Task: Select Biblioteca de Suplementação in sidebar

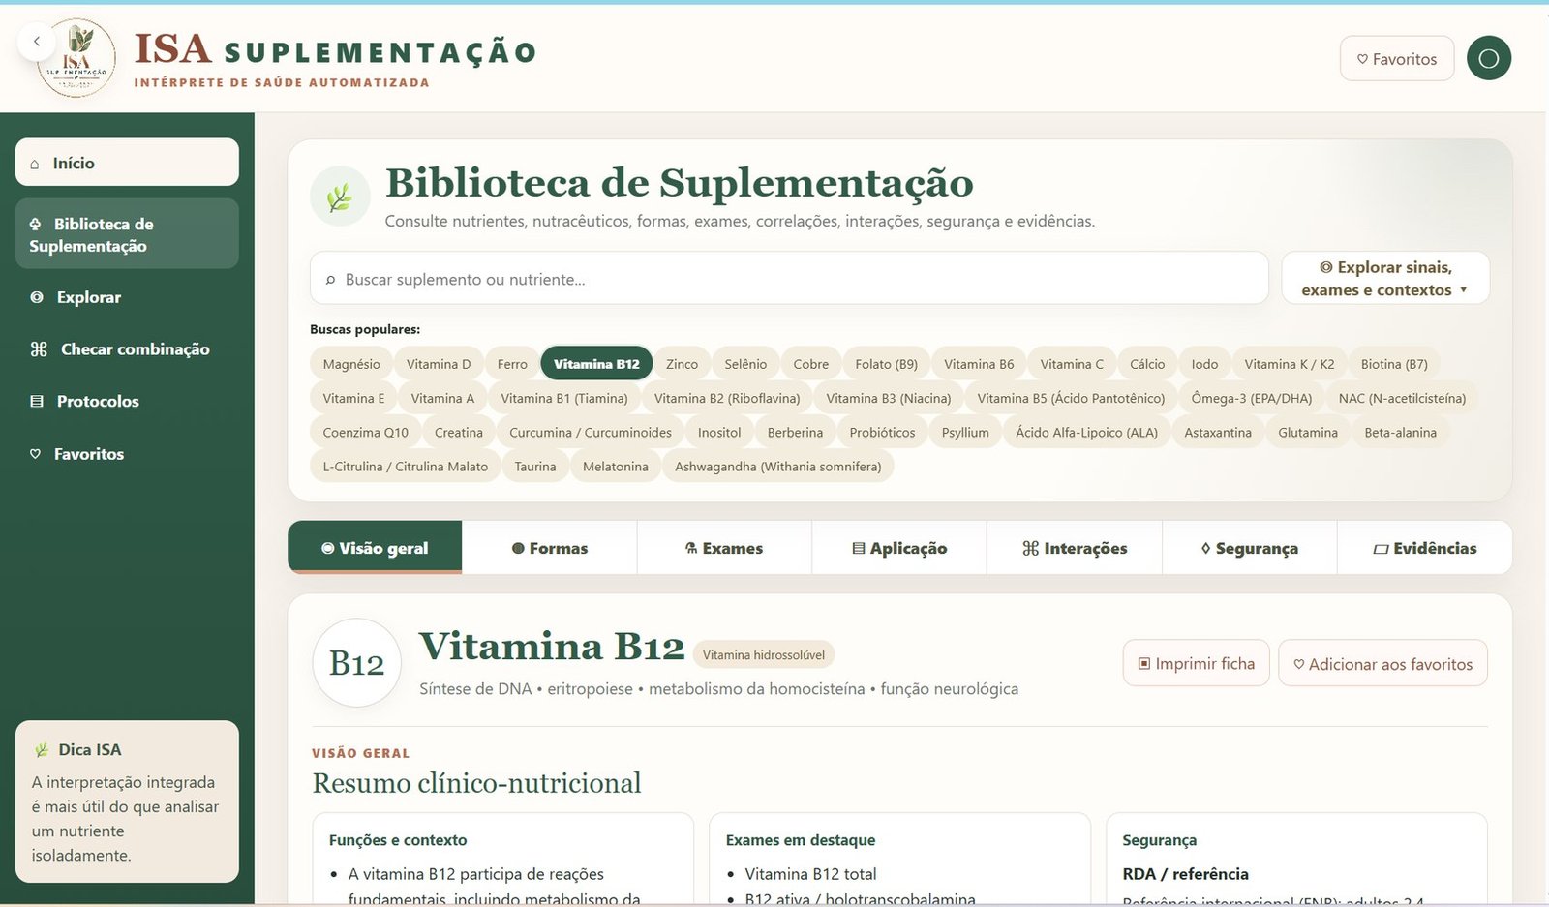Action: point(127,234)
